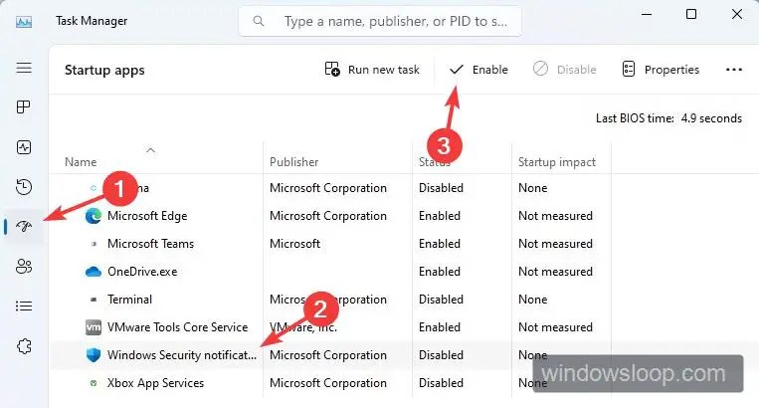The width and height of the screenshot is (759, 408).
Task: Open Properties for the selected app
Action: click(661, 70)
